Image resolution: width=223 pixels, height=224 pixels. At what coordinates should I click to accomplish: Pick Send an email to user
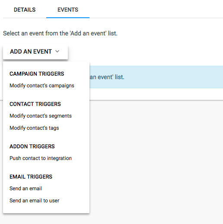point(35,201)
